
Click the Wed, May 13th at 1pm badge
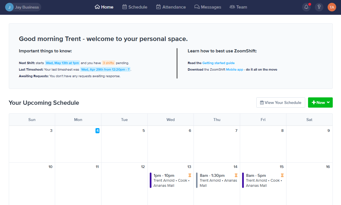[x=62, y=63]
